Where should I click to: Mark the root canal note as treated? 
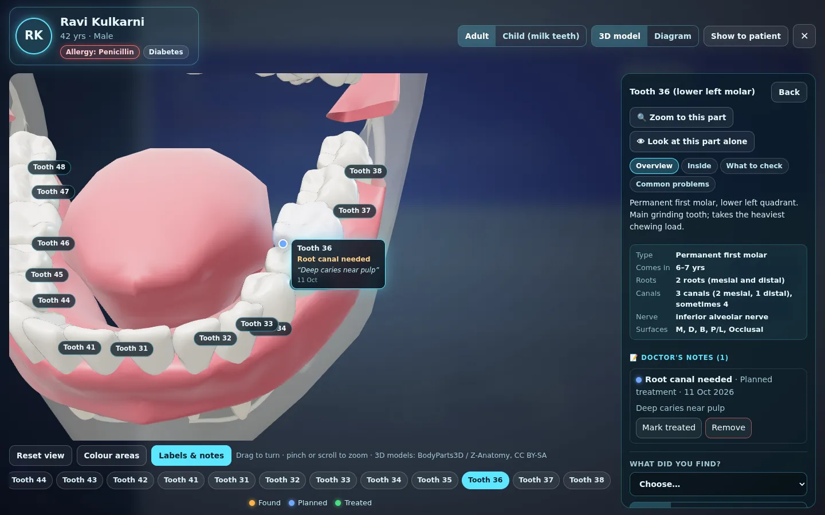(x=669, y=428)
